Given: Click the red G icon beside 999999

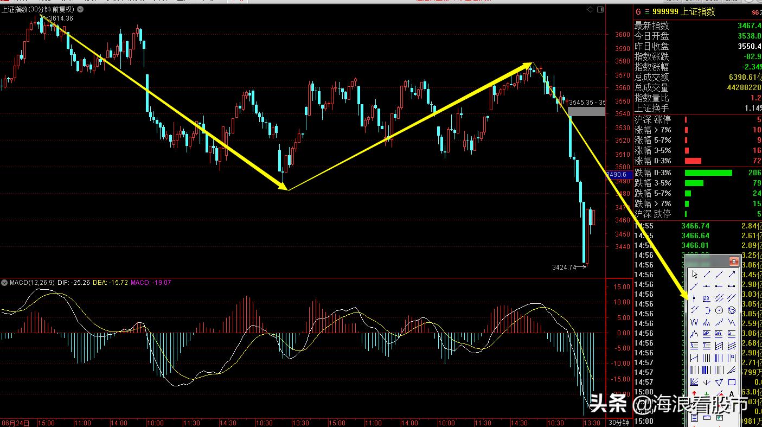Looking at the screenshot, I should pyautogui.click(x=638, y=11).
